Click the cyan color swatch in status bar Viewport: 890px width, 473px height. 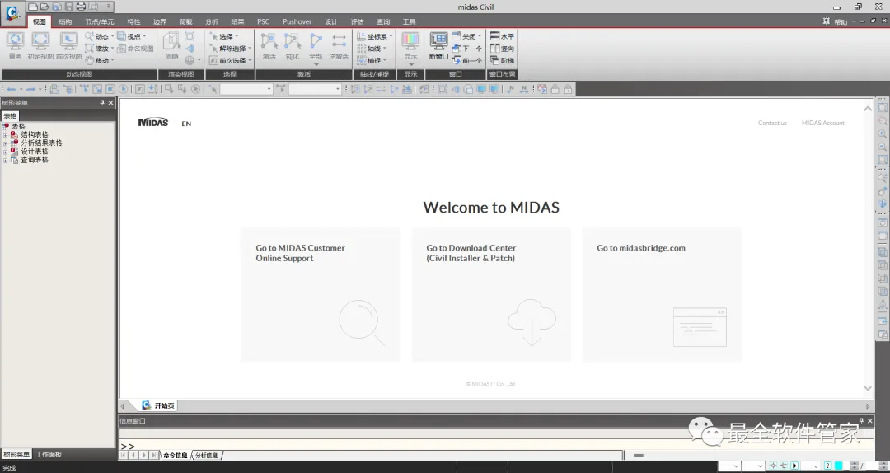pos(838,466)
